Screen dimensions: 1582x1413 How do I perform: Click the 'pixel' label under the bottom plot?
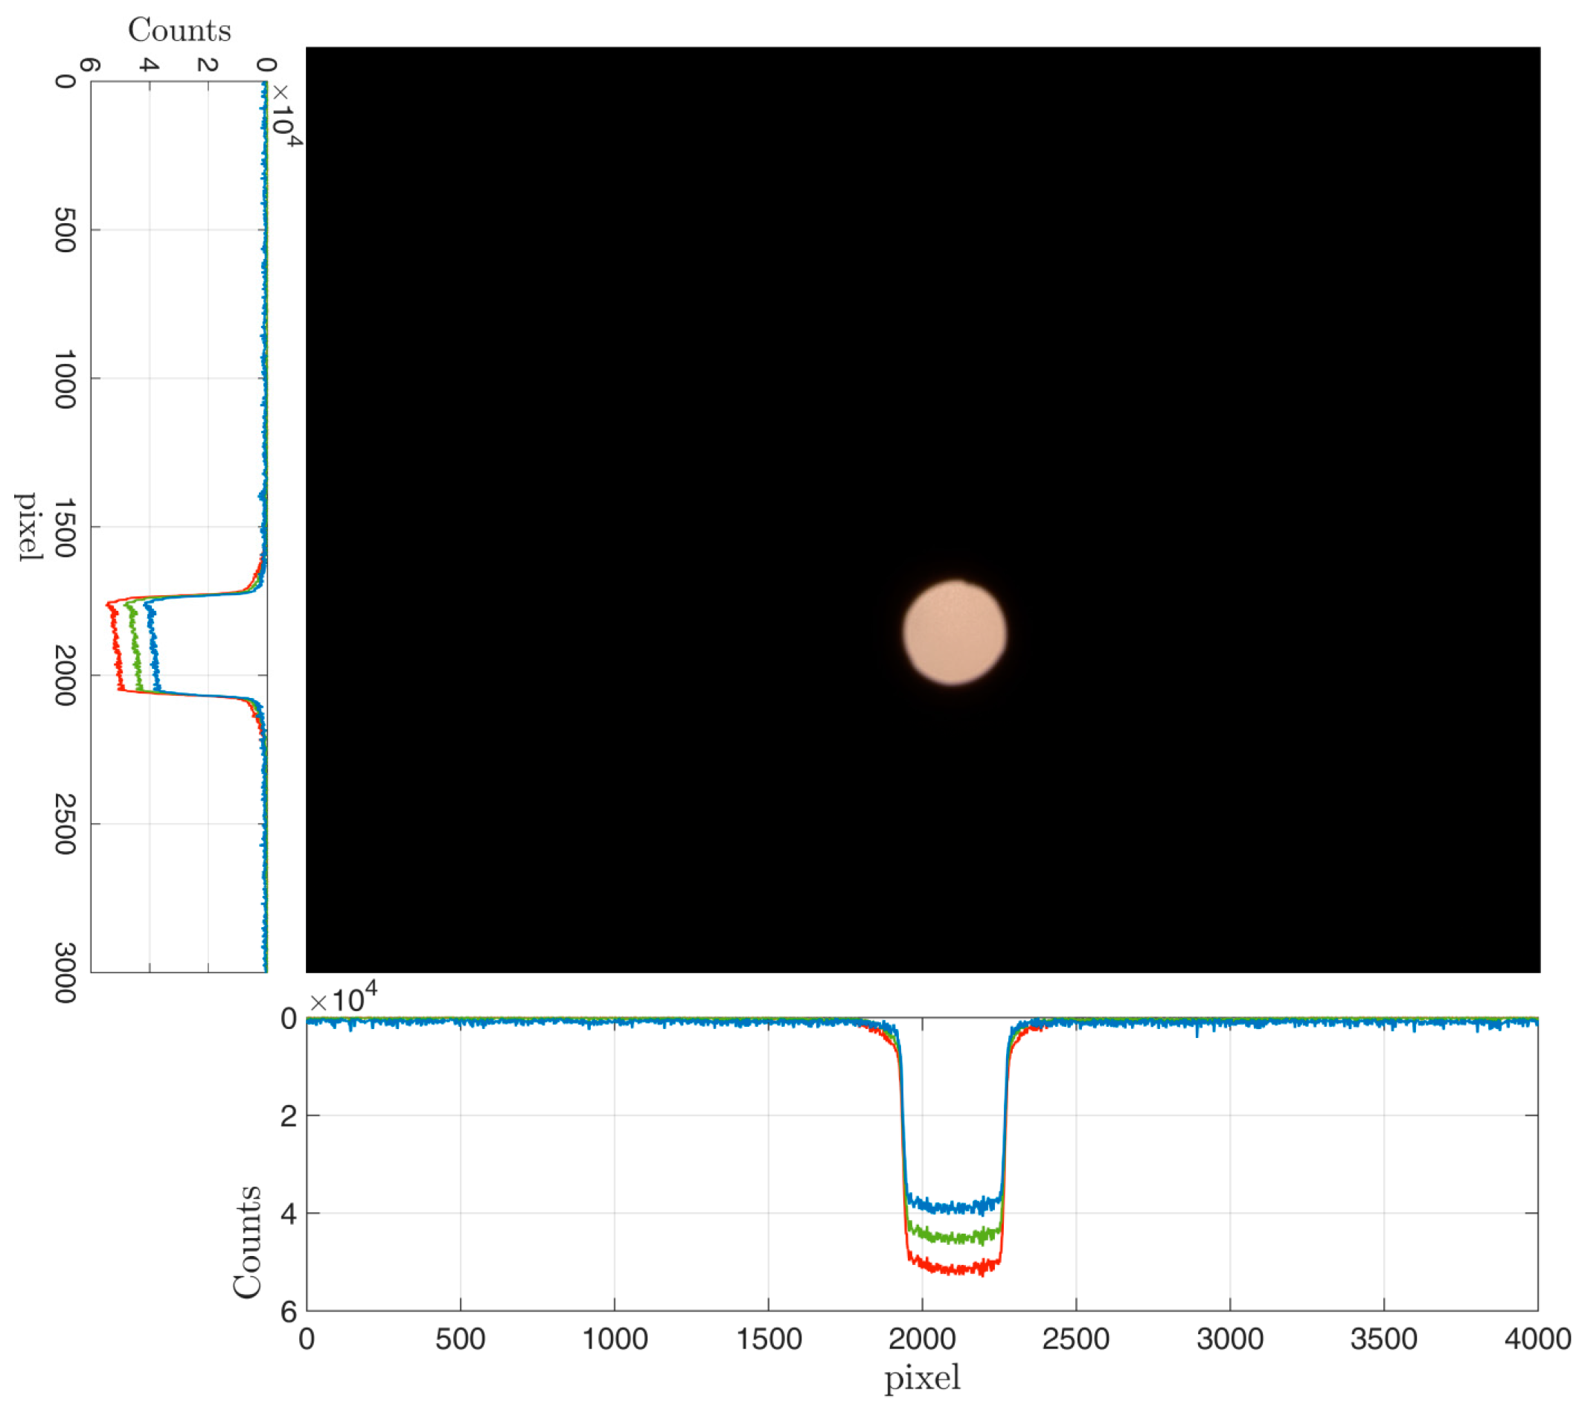[x=922, y=1378]
